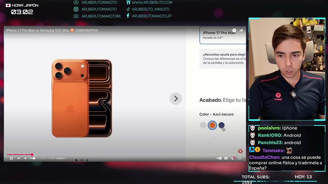The width and height of the screenshot is (328, 184).
Task: Click the Instagram icon in overlay
Action: point(76,9)
